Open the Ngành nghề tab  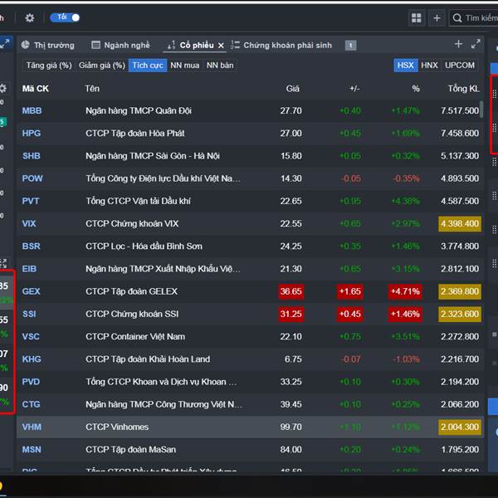(121, 45)
